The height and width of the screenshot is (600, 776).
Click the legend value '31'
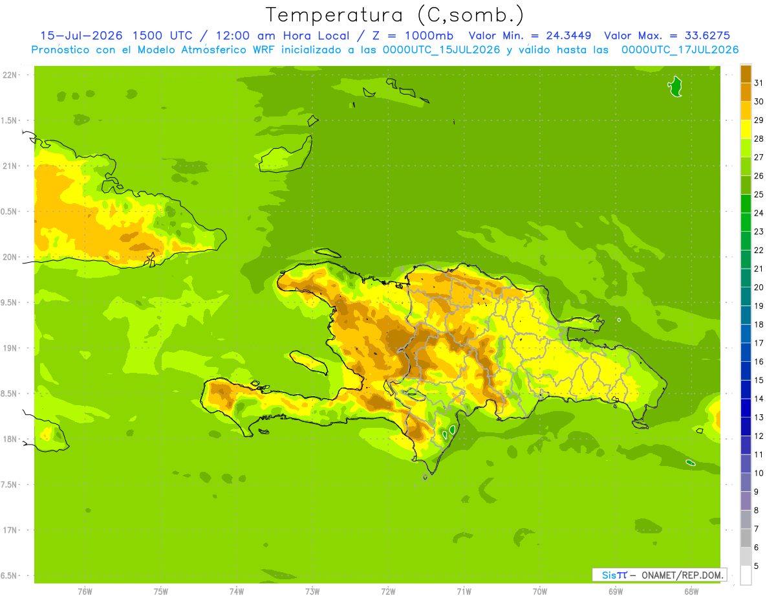point(759,83)
